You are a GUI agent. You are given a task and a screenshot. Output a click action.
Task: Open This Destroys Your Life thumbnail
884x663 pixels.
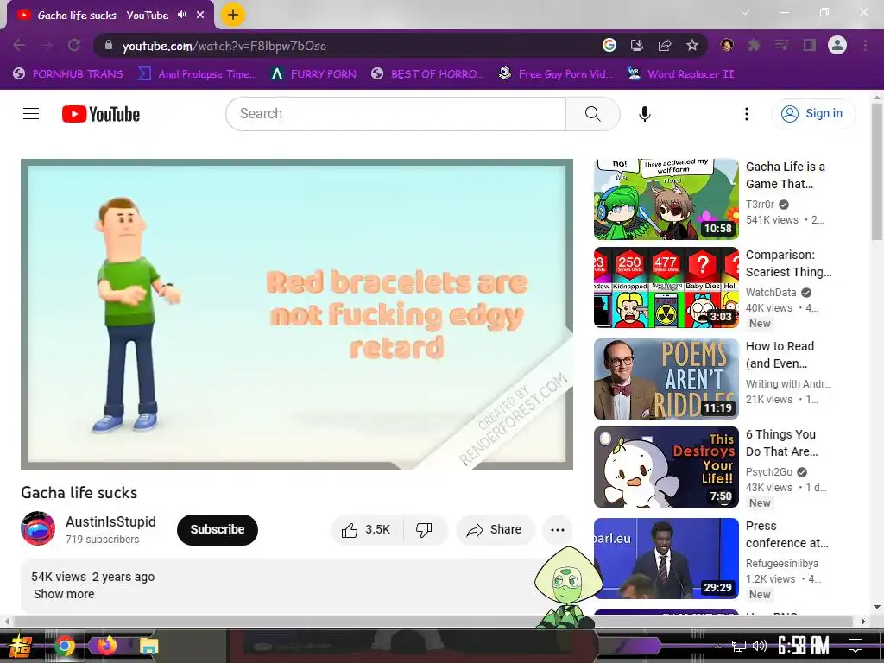(666, 467)
